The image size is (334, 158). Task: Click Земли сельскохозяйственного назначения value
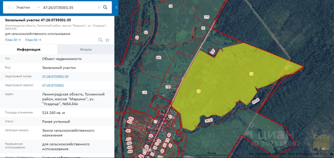(68, 133)
